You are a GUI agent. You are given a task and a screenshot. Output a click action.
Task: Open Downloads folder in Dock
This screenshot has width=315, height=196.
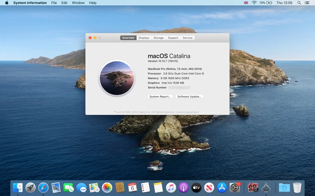(284, 188)
